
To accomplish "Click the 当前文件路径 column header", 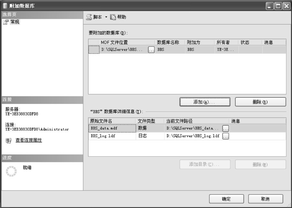I will pyautogui.click(x=197, y=121).
